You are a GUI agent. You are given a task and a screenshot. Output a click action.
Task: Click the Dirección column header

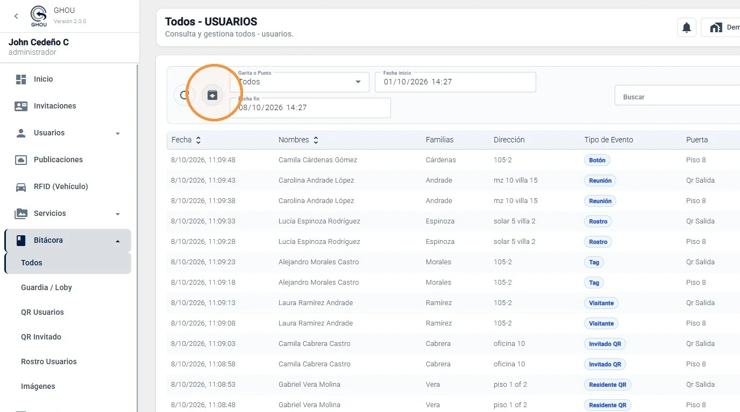click(509, 140)
